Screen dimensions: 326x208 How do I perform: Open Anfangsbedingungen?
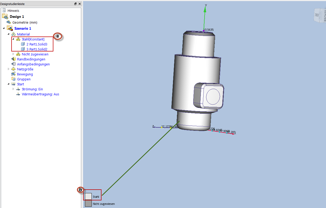click(33, 64)
